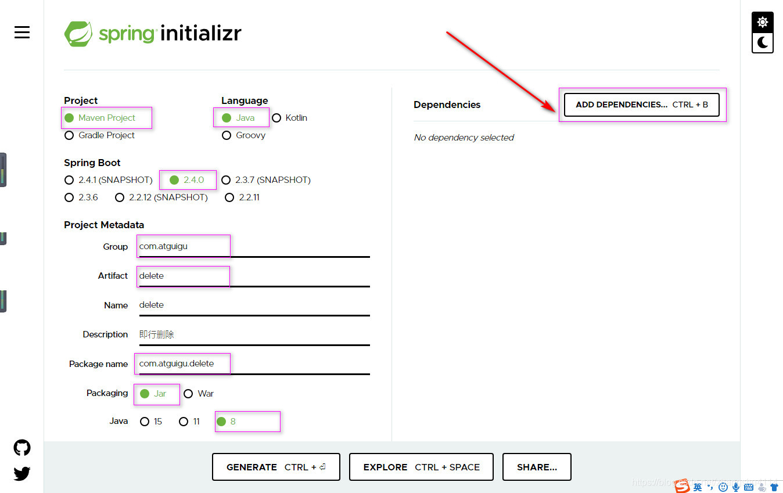This screenshot has height=493, width=783.
Task: Click the Dependencies heading
Action: pyautogui.click(x=447, y=105)
